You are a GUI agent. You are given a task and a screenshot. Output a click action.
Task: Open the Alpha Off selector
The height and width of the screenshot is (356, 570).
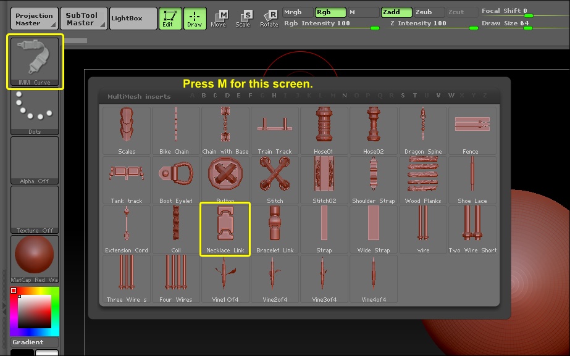tap(35, 160)
